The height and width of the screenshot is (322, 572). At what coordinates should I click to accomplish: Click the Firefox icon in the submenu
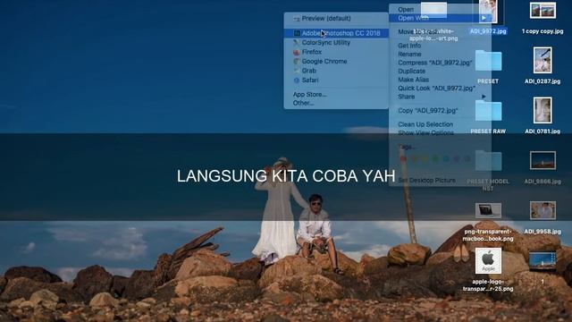coord(297,52)
